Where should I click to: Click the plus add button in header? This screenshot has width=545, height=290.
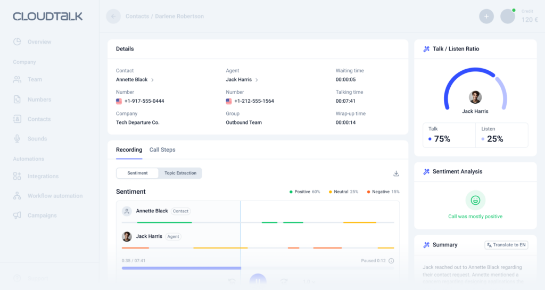(x=486, y=16)
